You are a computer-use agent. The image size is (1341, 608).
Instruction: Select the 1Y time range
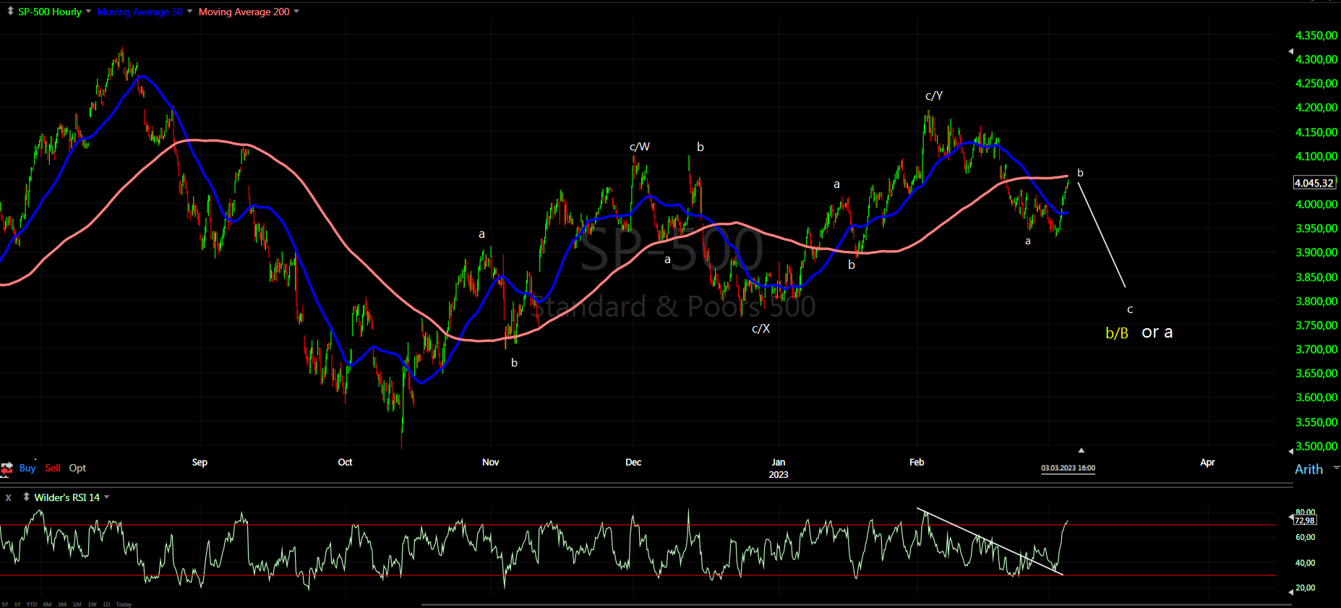point(17,604)
